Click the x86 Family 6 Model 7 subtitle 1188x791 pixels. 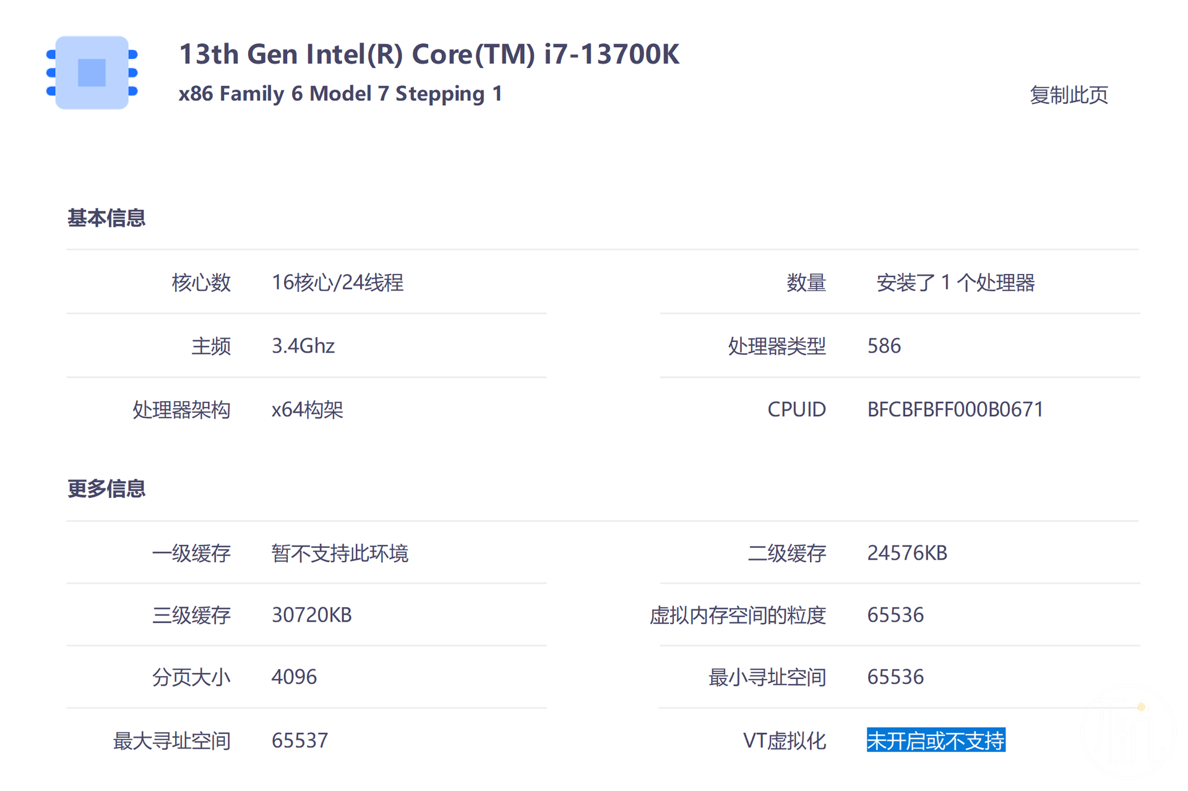click(x=340, y=94)
